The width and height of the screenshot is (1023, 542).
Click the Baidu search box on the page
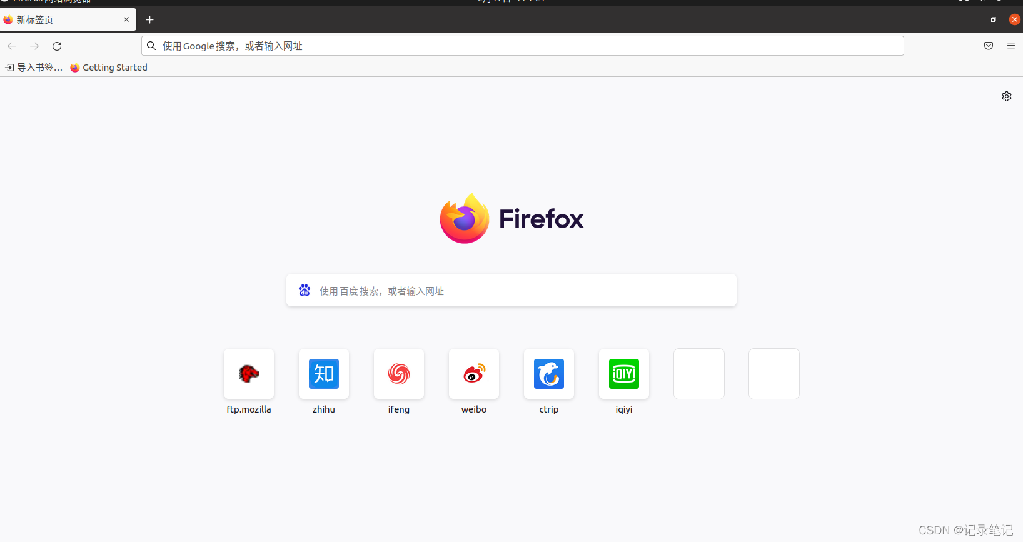tap(512, 291)
